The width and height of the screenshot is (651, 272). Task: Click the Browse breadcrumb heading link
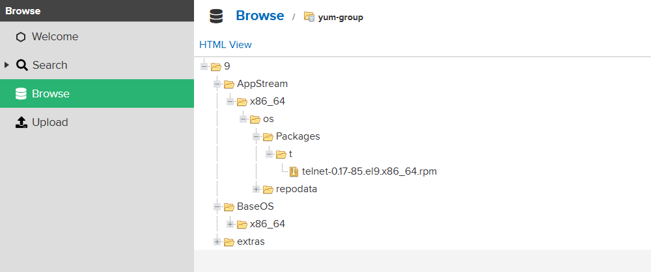click(x=260, y=16)
